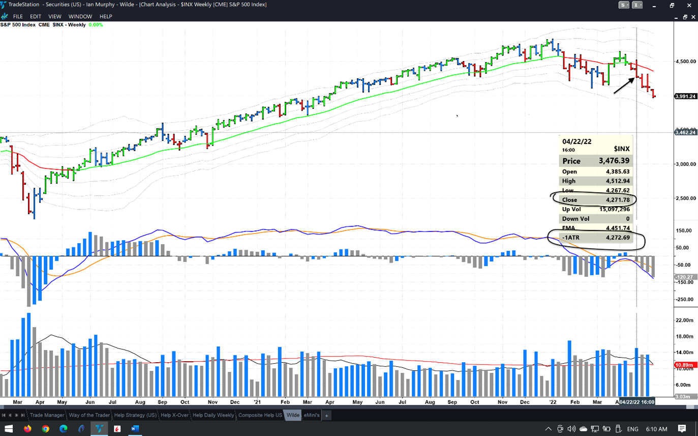
Task: Switch to the Trade Manager tab
Action: (47, 415)
